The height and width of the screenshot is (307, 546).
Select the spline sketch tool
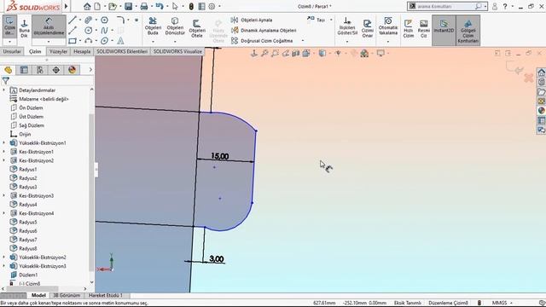104,31
